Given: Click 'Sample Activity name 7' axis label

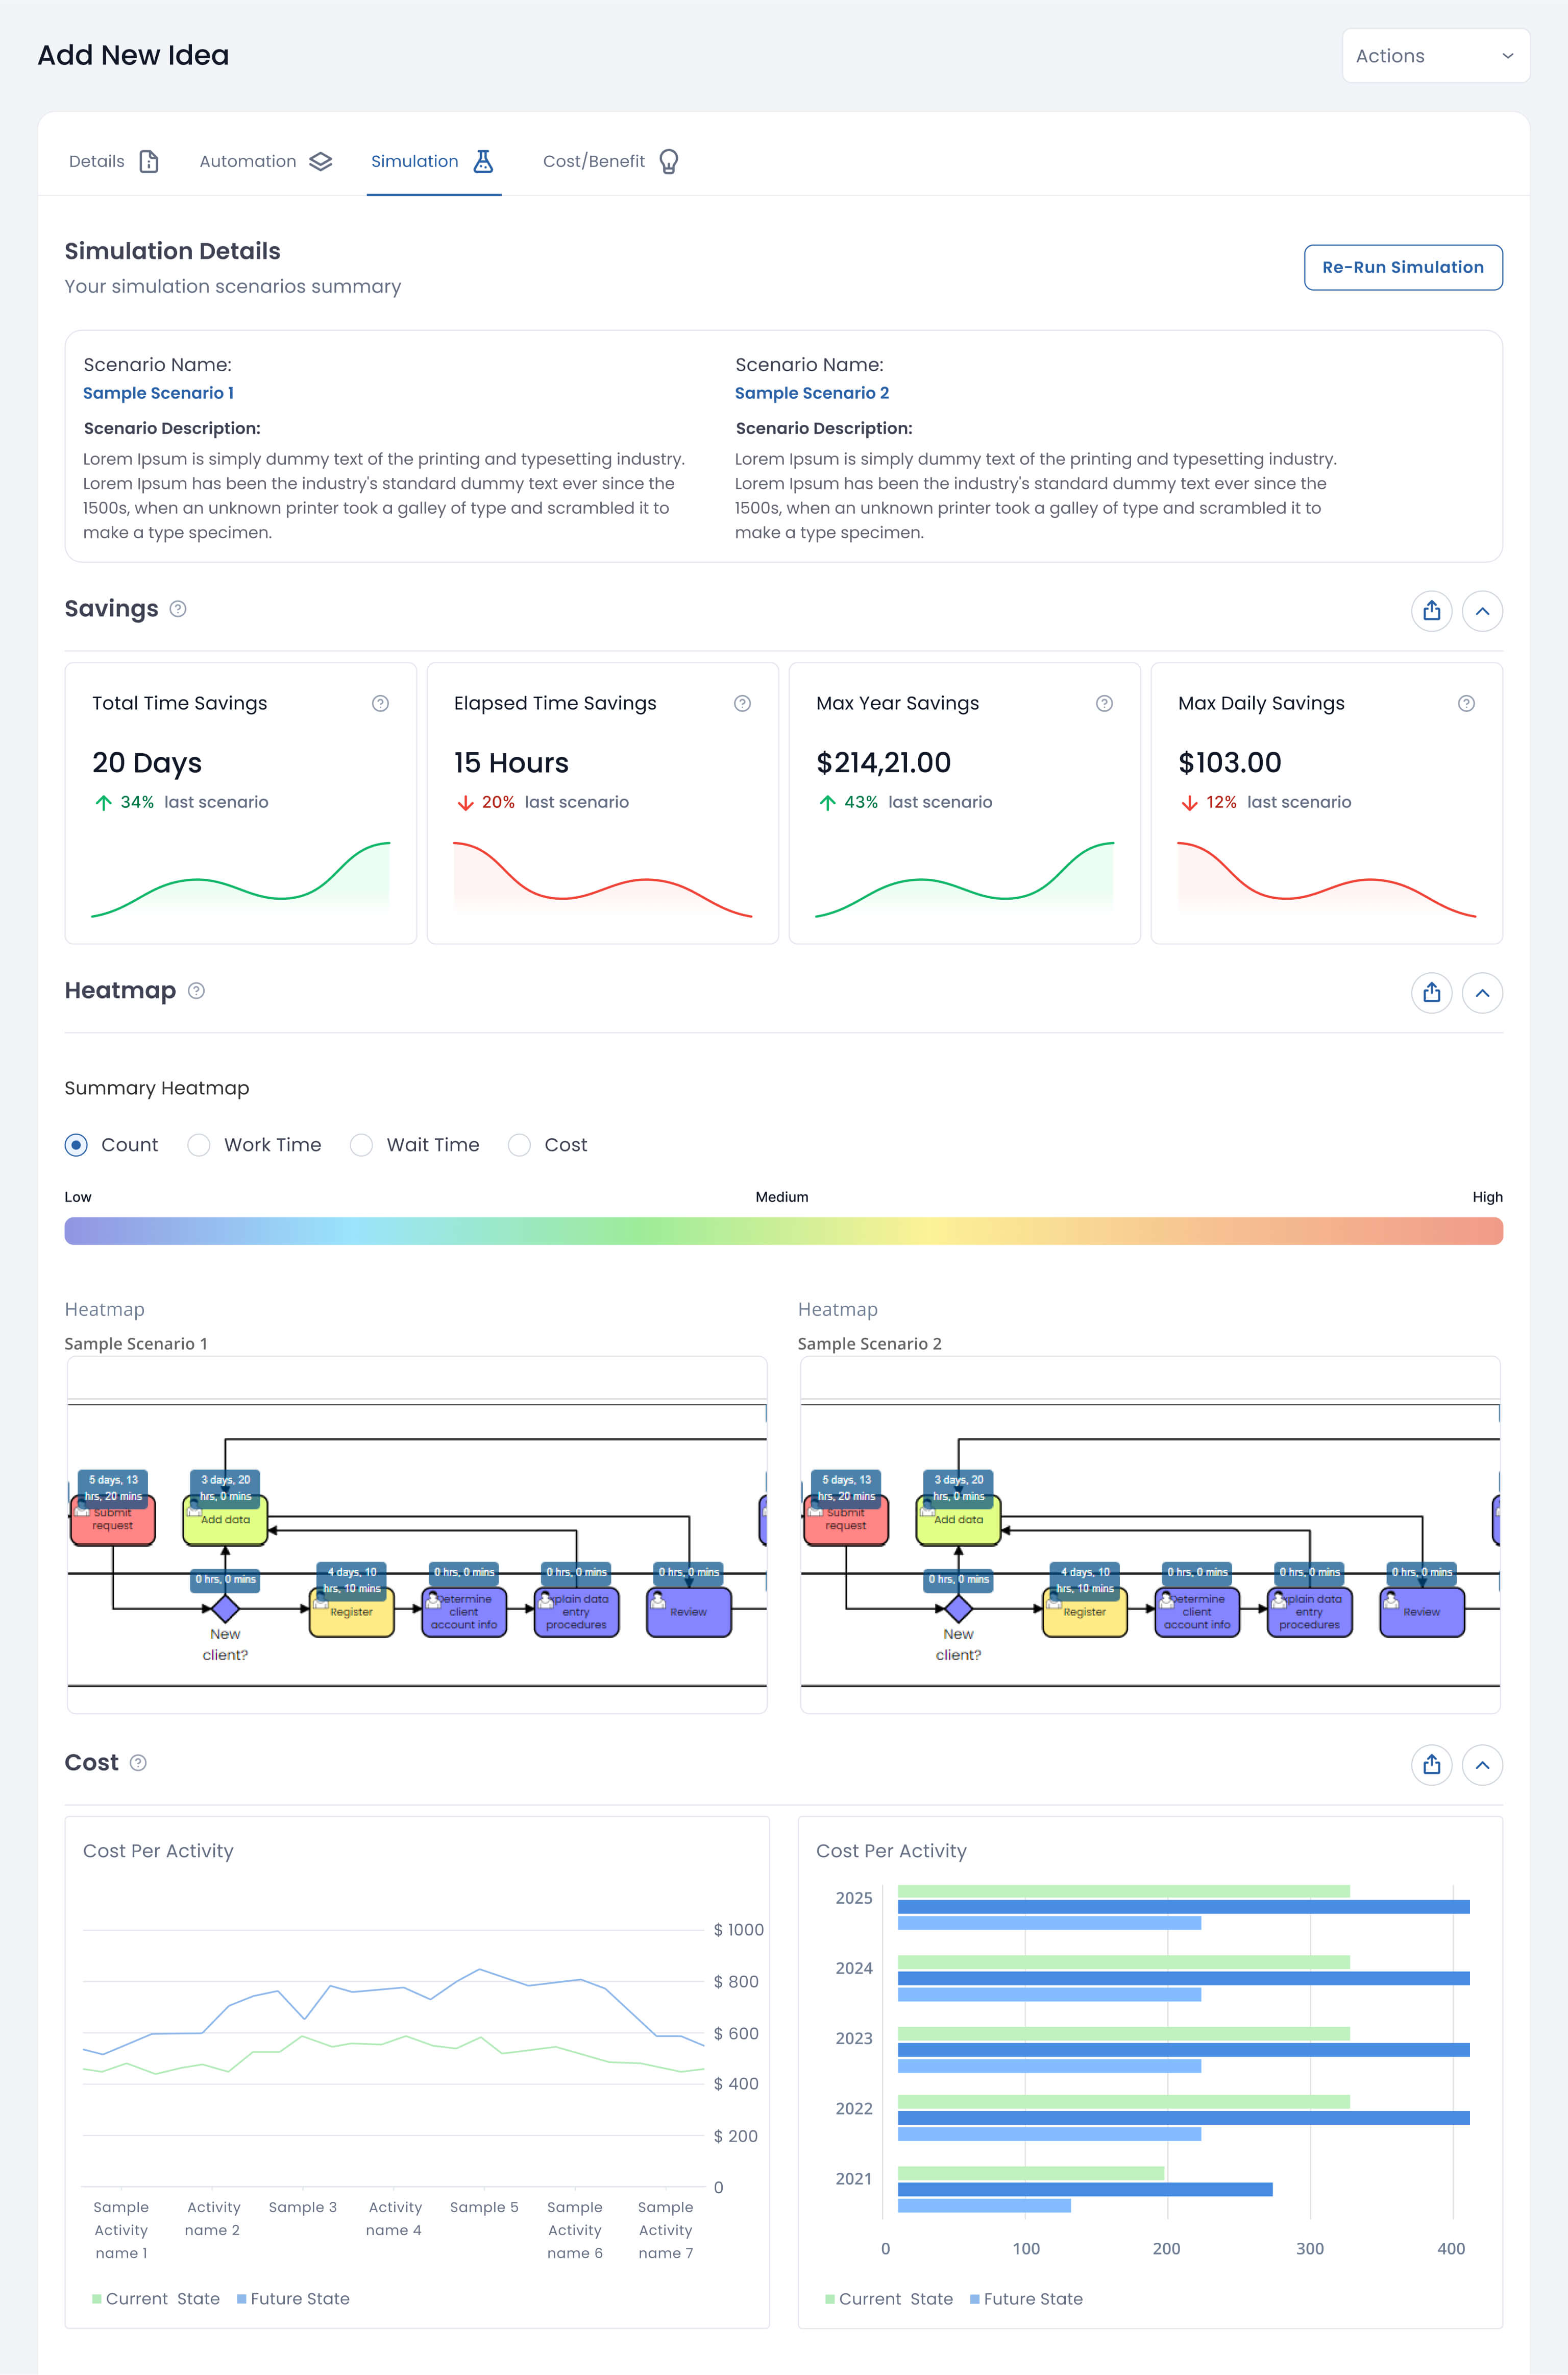Looking at the screenshot, I should pyautogui.click(x=665, y=2230).
